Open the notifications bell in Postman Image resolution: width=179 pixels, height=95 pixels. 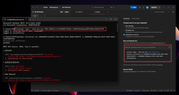tap(143, 7)
